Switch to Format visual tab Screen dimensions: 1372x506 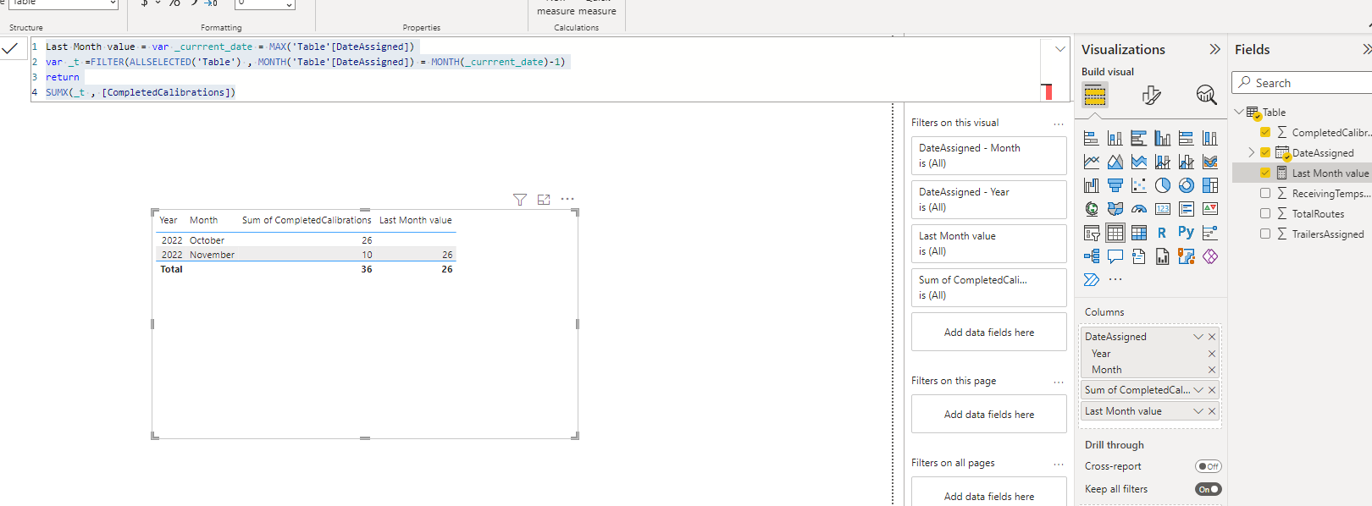pyautogui.click(x=1151, y=95)
